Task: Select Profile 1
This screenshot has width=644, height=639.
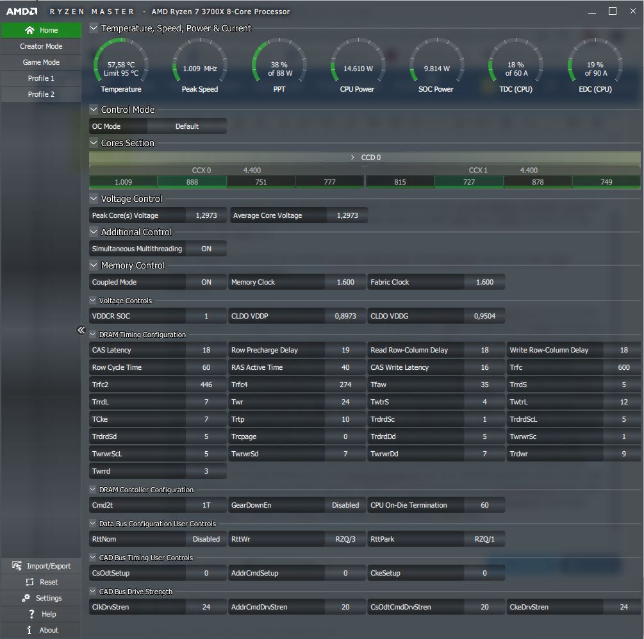Action: point(41,78)
